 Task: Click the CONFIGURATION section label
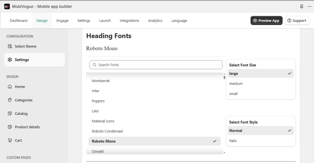[20, 36]
